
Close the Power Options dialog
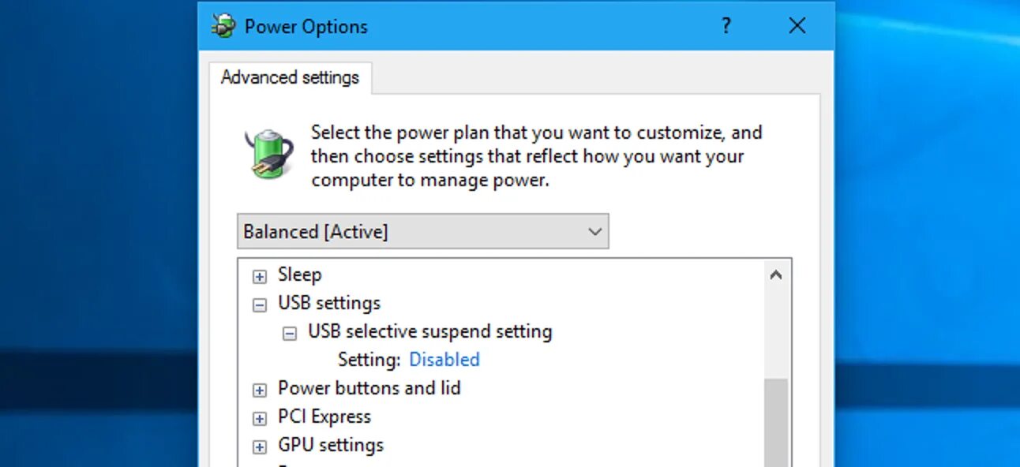[x=797, y=26]
